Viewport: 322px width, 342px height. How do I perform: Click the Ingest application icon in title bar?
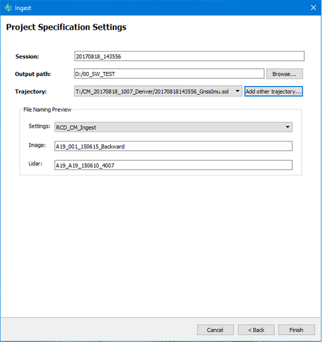[x=8, y=8]
